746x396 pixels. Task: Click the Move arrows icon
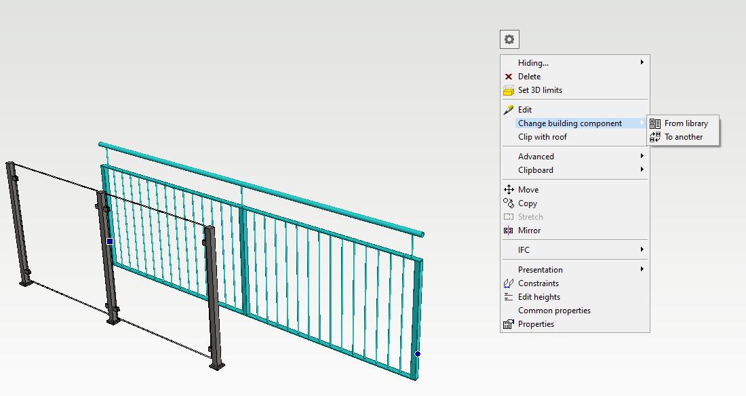pos(509,190)
